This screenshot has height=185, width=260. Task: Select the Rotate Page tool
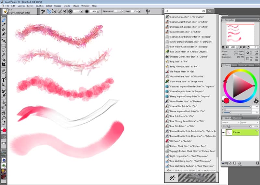(x=4, y=123)
